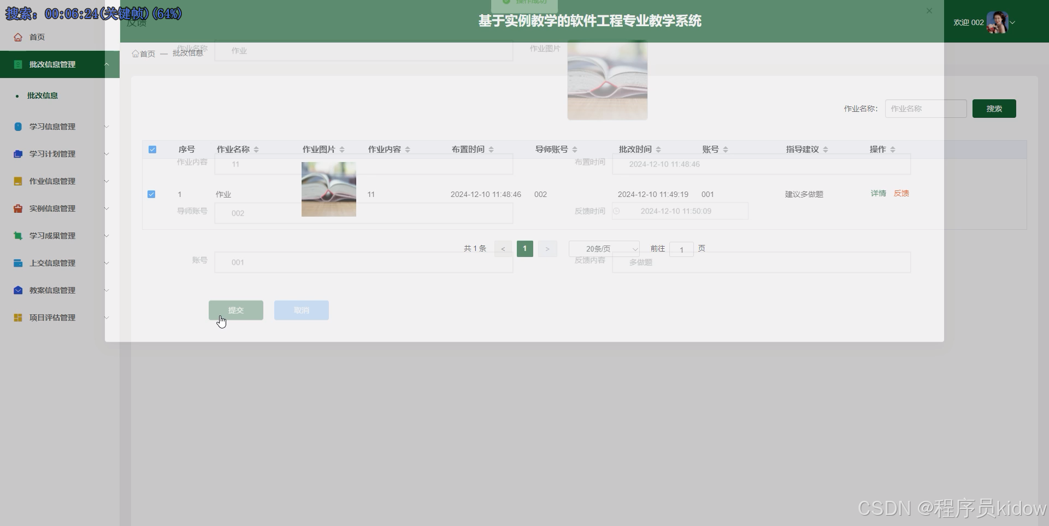
Task: Click row cell 2024-12-10 11:49:19
Action: pos(653,194)
